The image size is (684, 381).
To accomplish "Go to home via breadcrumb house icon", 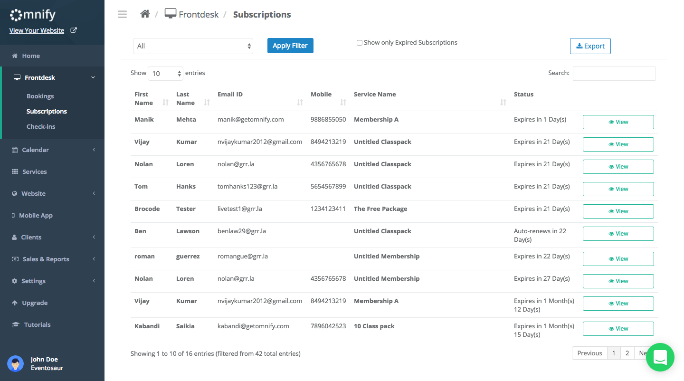I will click(x=145, y=14).
